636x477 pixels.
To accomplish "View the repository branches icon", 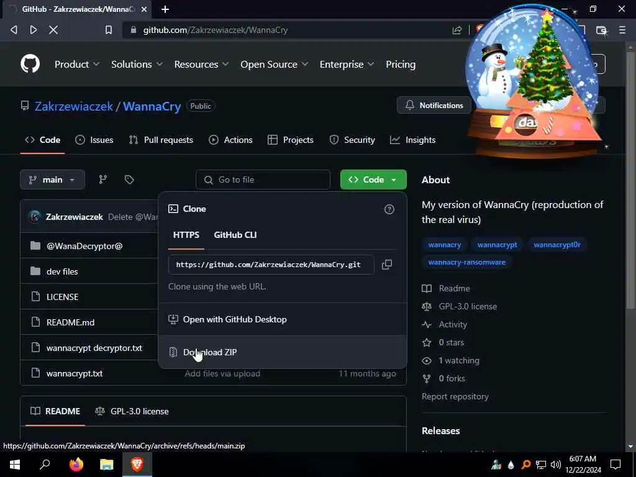I will coord(103,179).
